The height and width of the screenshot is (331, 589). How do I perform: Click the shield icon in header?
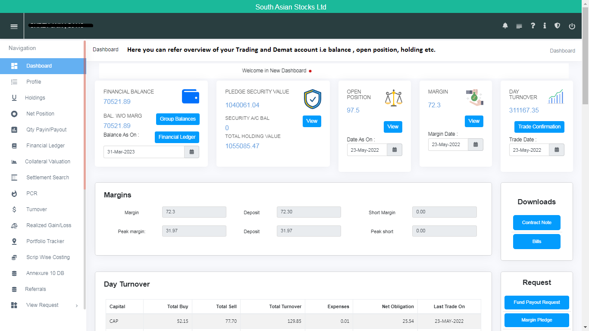pyautogui.click(x=558, y=26)
